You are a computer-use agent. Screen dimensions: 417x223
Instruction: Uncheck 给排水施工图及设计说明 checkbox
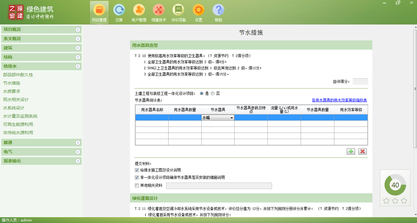137,170
